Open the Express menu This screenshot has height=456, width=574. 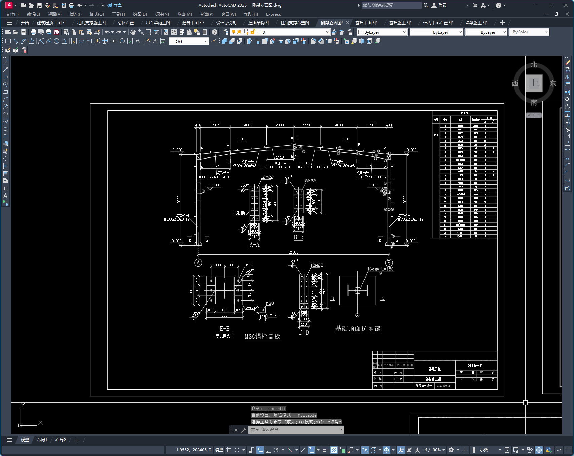(273, 14)
